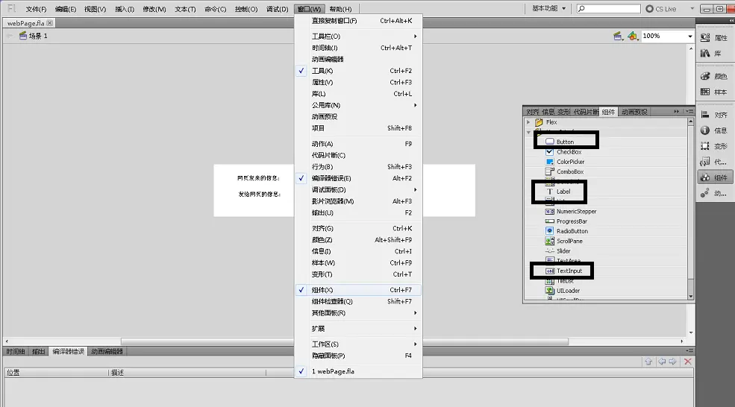
Task: Close the webPage.fla document tab
Action: click(50, 23)
